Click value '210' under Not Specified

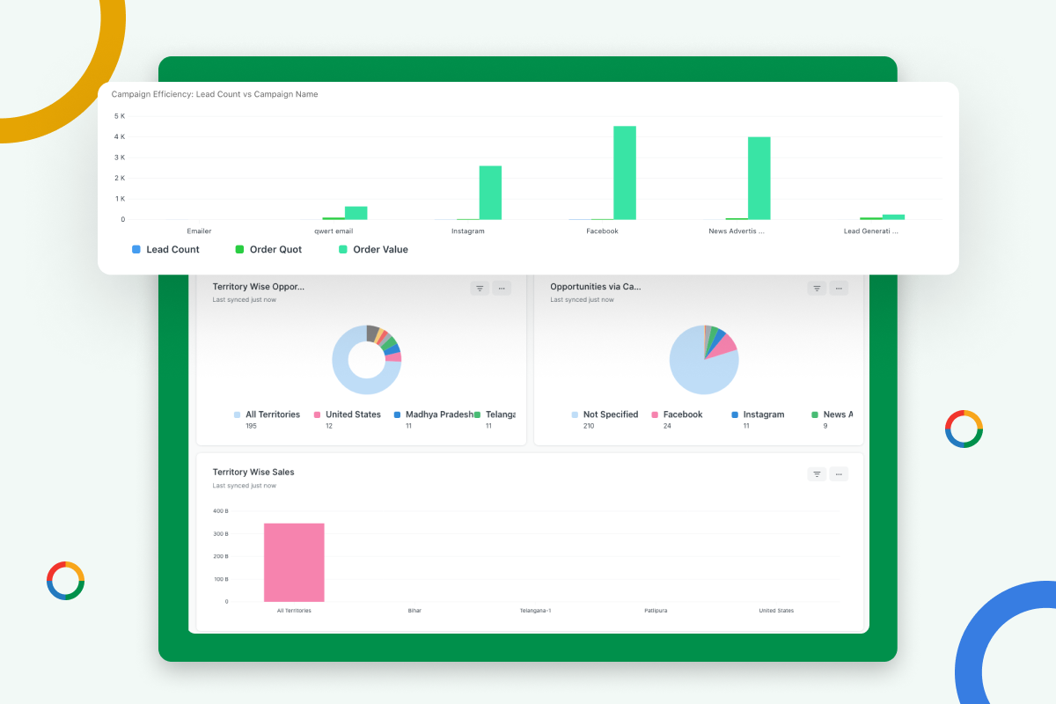[x=590, y=426]
